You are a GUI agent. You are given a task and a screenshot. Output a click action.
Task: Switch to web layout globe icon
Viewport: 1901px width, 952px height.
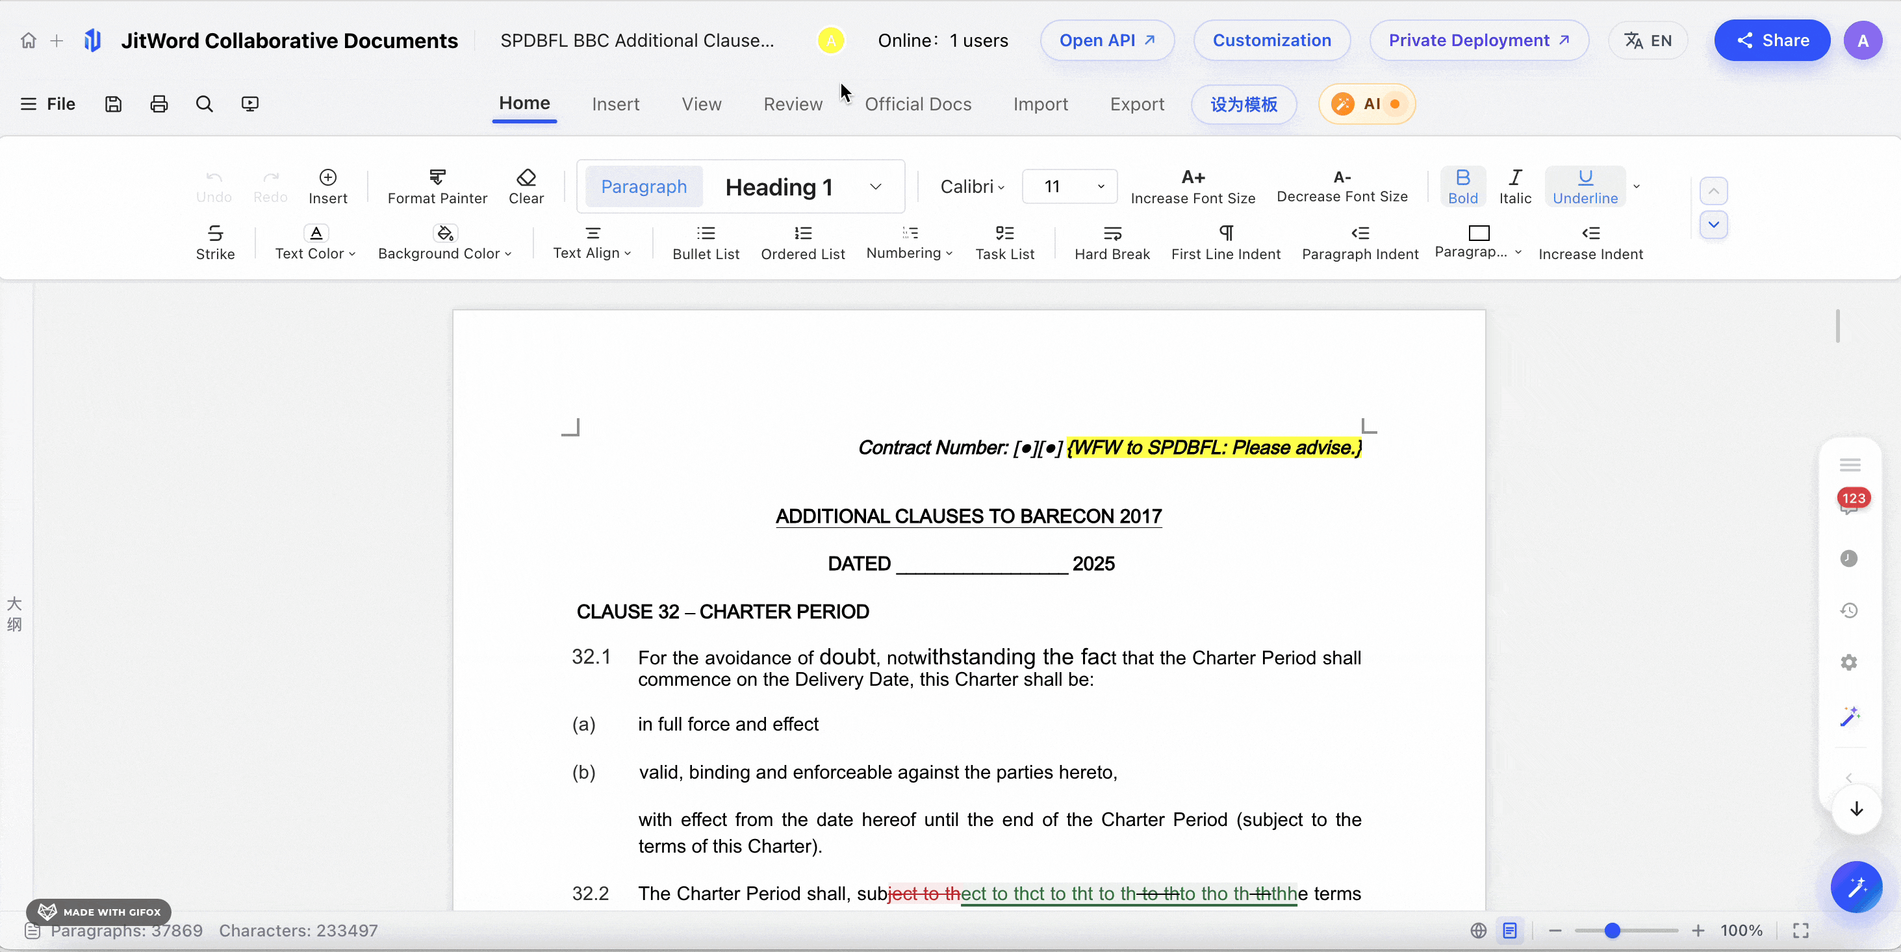(1478, 931)
